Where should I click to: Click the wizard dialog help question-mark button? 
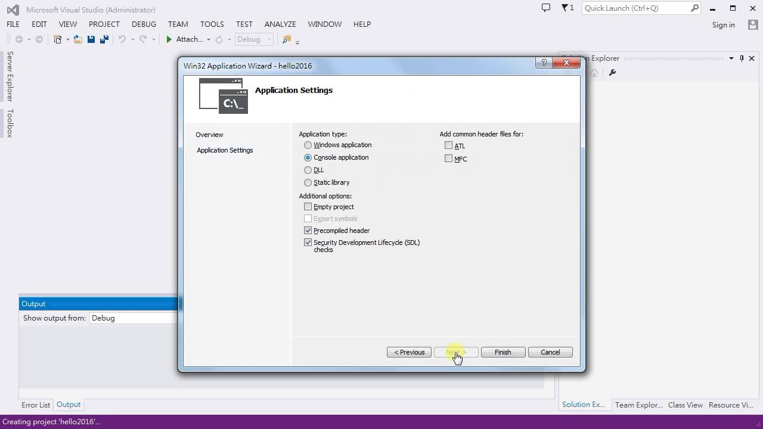coord(543,63)
